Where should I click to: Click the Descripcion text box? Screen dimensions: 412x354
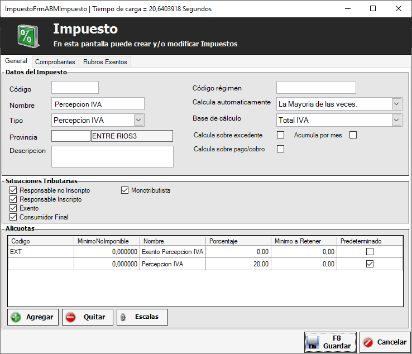point(112,157)
